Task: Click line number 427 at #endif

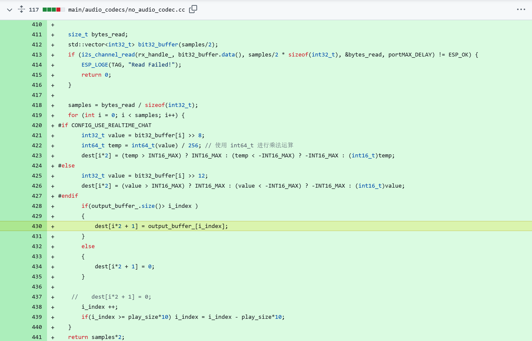Action: 37,196
